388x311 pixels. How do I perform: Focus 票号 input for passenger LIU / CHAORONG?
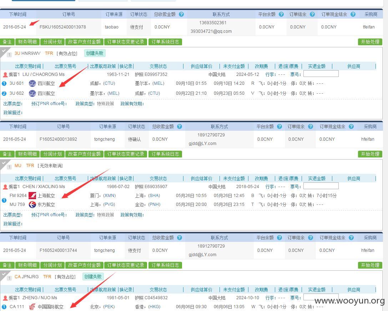click(x=321, y=74)
